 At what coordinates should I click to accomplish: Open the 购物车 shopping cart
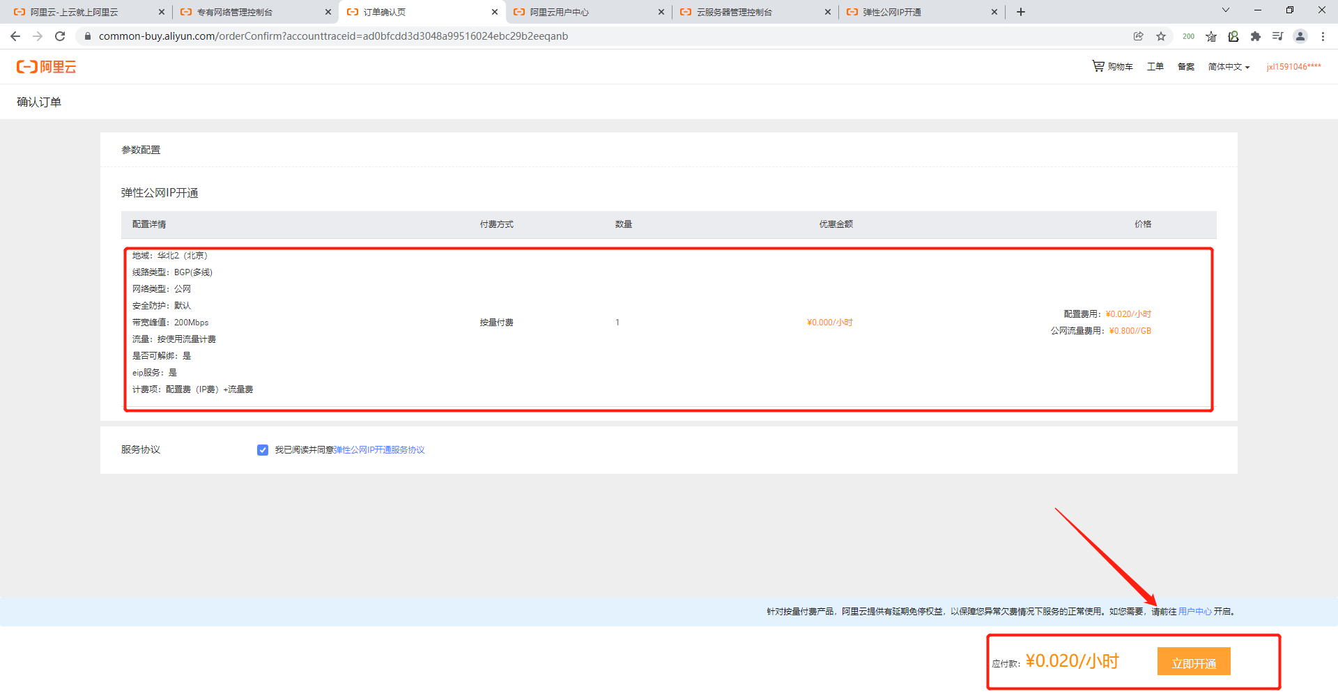(1112, 66)
